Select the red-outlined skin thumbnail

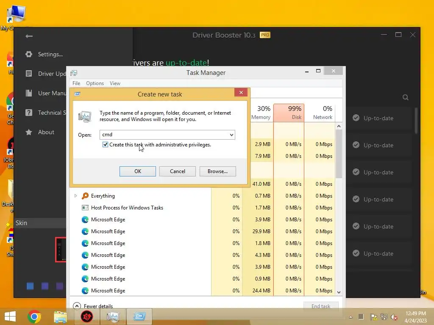coord(61,250)
